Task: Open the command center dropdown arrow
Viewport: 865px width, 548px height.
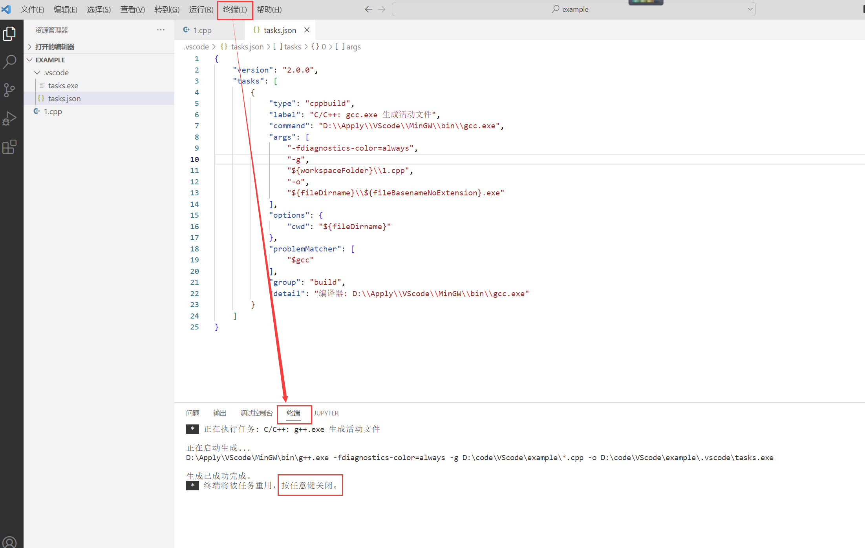Action: [x=750, y=9]
